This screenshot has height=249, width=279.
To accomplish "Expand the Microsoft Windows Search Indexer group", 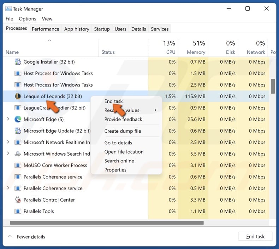I will tap(8, 153).
